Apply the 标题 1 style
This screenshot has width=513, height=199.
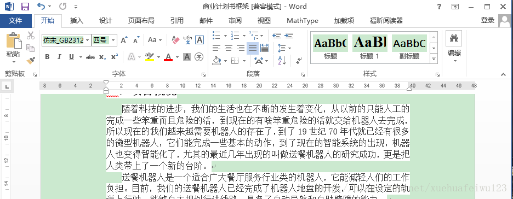(370, 48)
